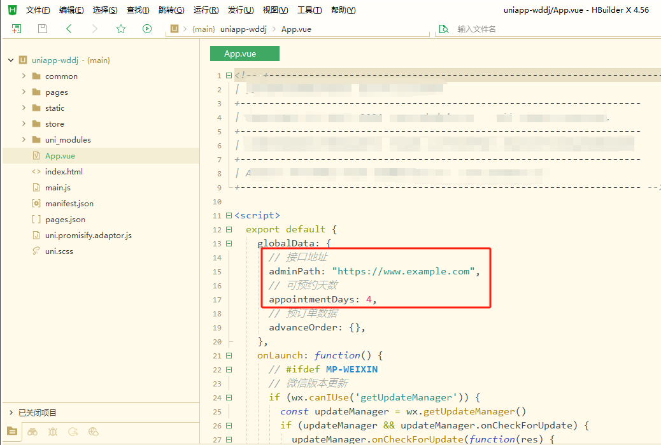Expand the store folder
Image resolution: width=661 pixels, height=445 pixels.
(24, 124)
